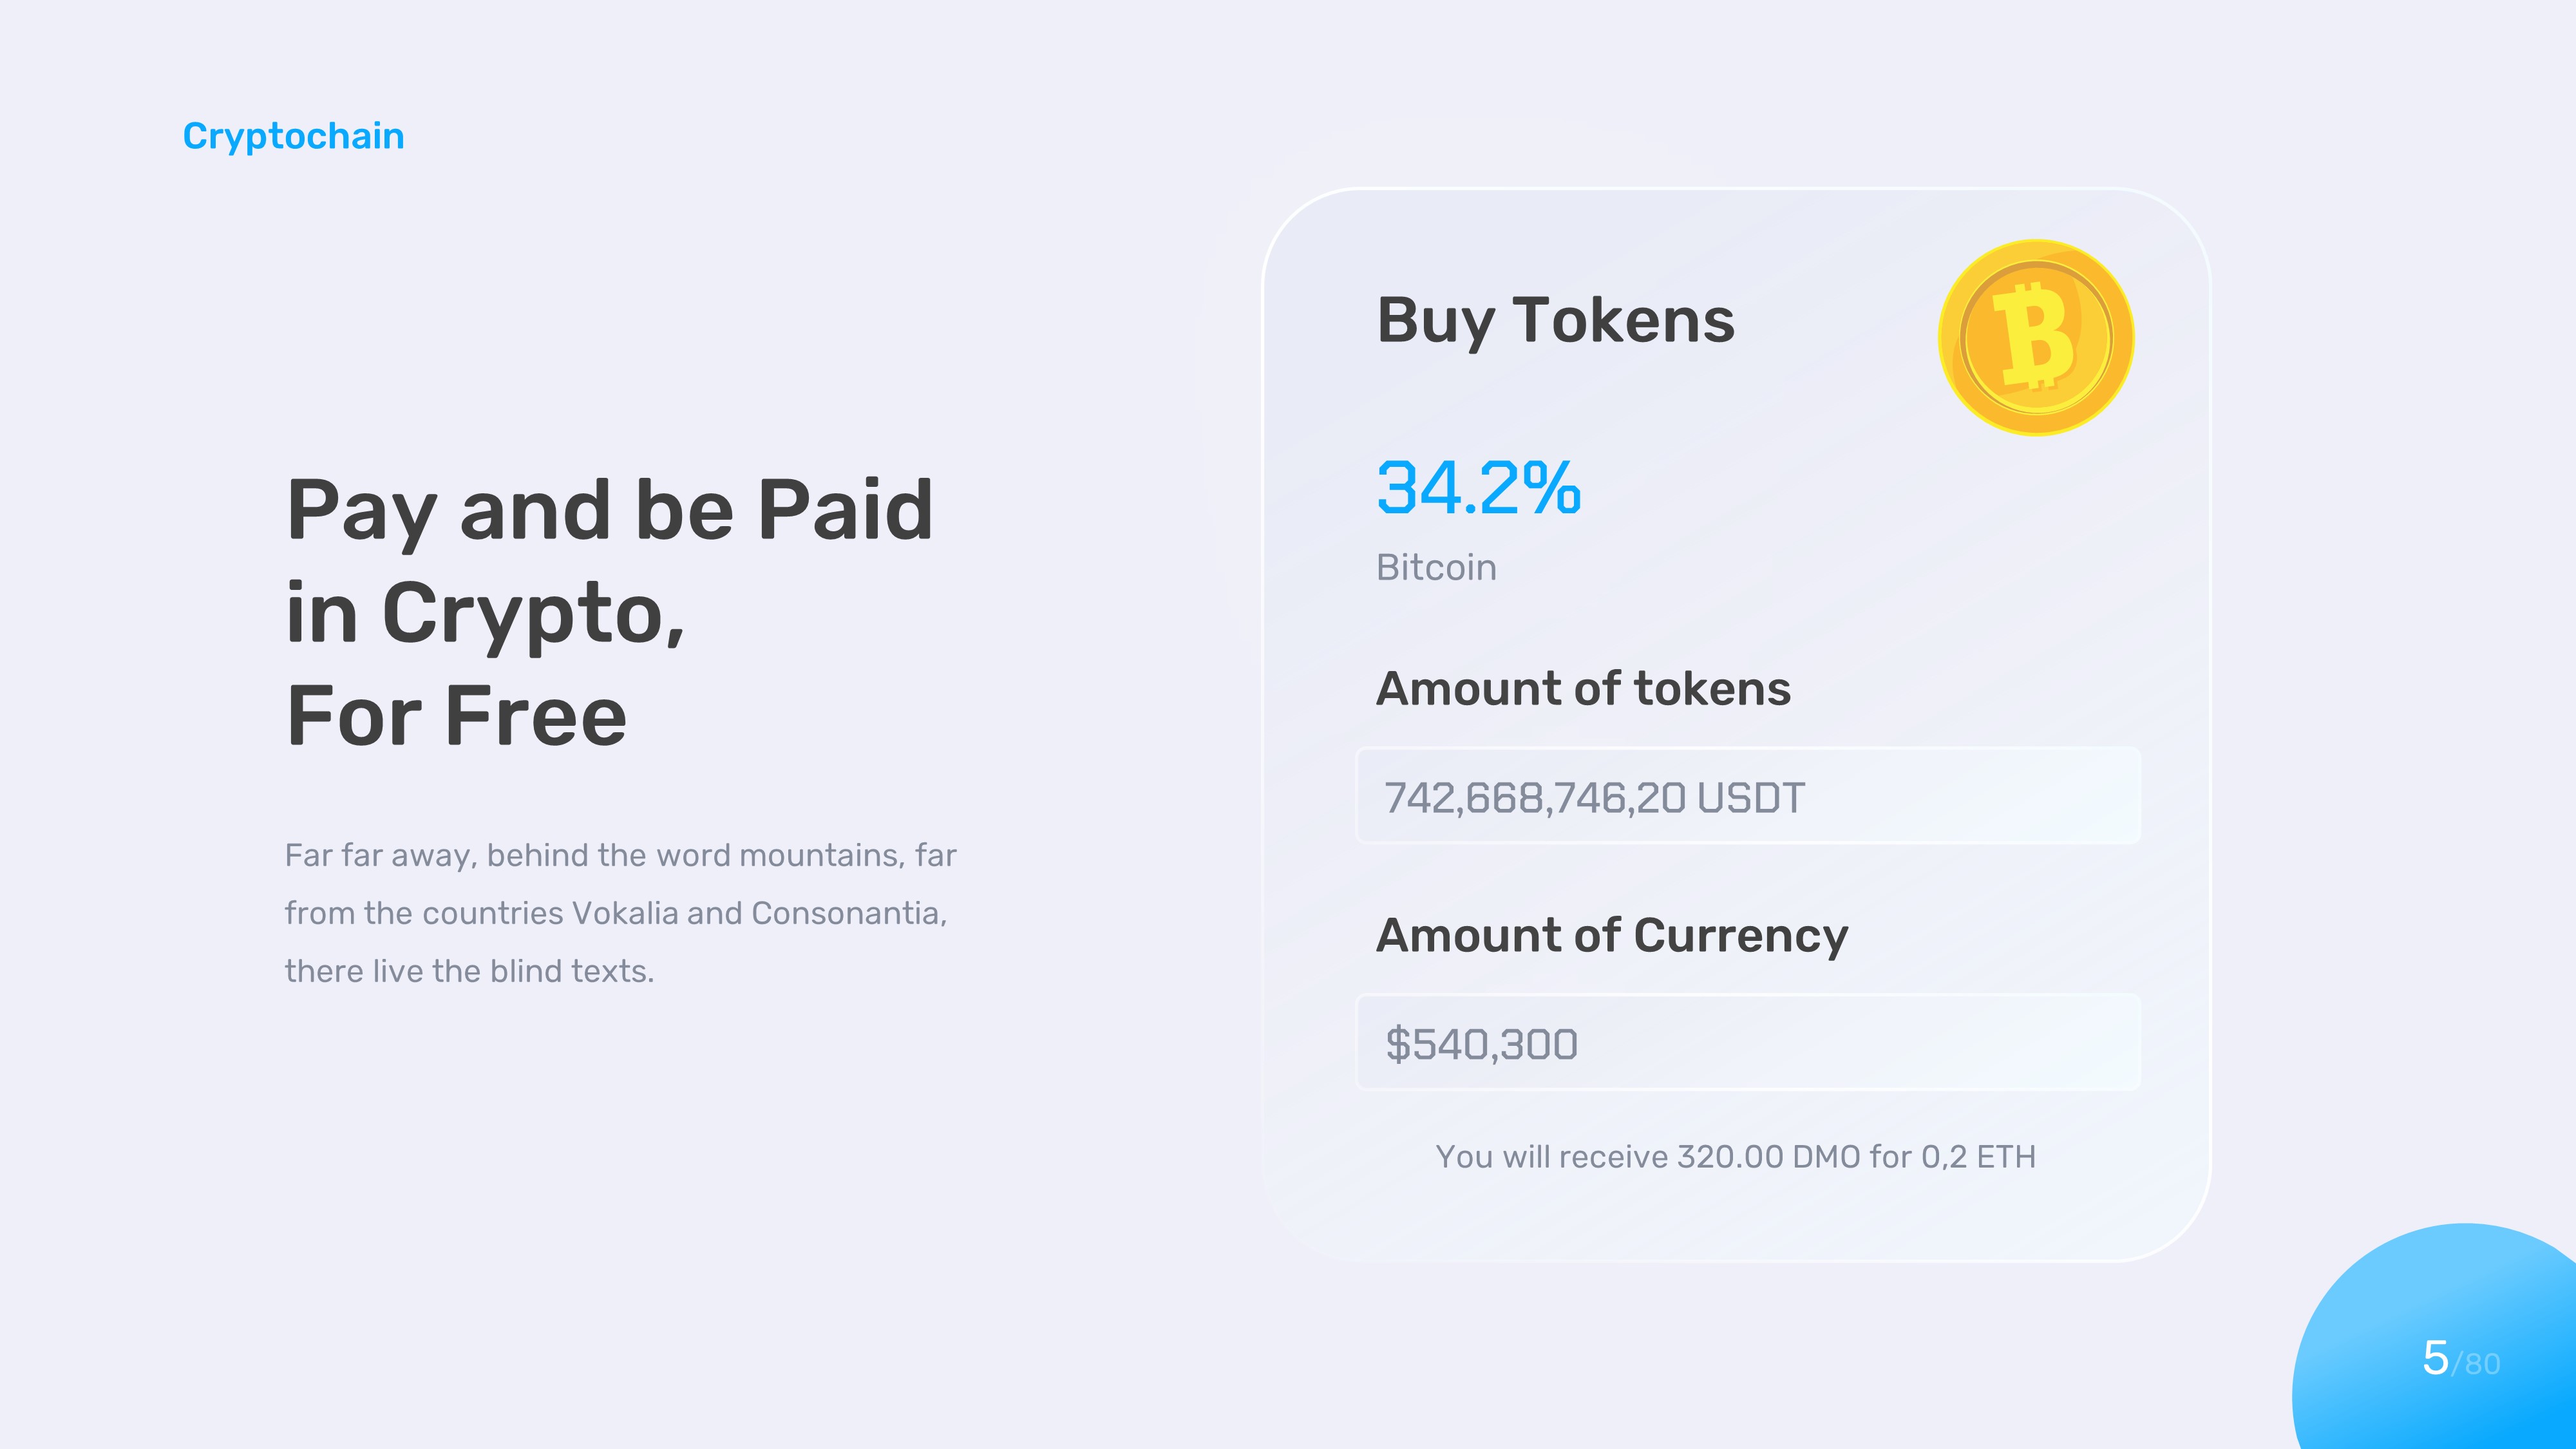Click the 'Vokalia and Consonantia' paragraph line
The width and height of the screenshot is (2576, 1449).
coord(615,913)
